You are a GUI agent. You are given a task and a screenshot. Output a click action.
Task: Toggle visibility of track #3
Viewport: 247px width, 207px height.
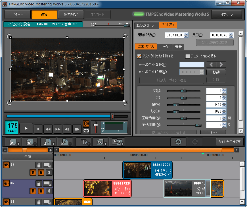coord(6,165)
